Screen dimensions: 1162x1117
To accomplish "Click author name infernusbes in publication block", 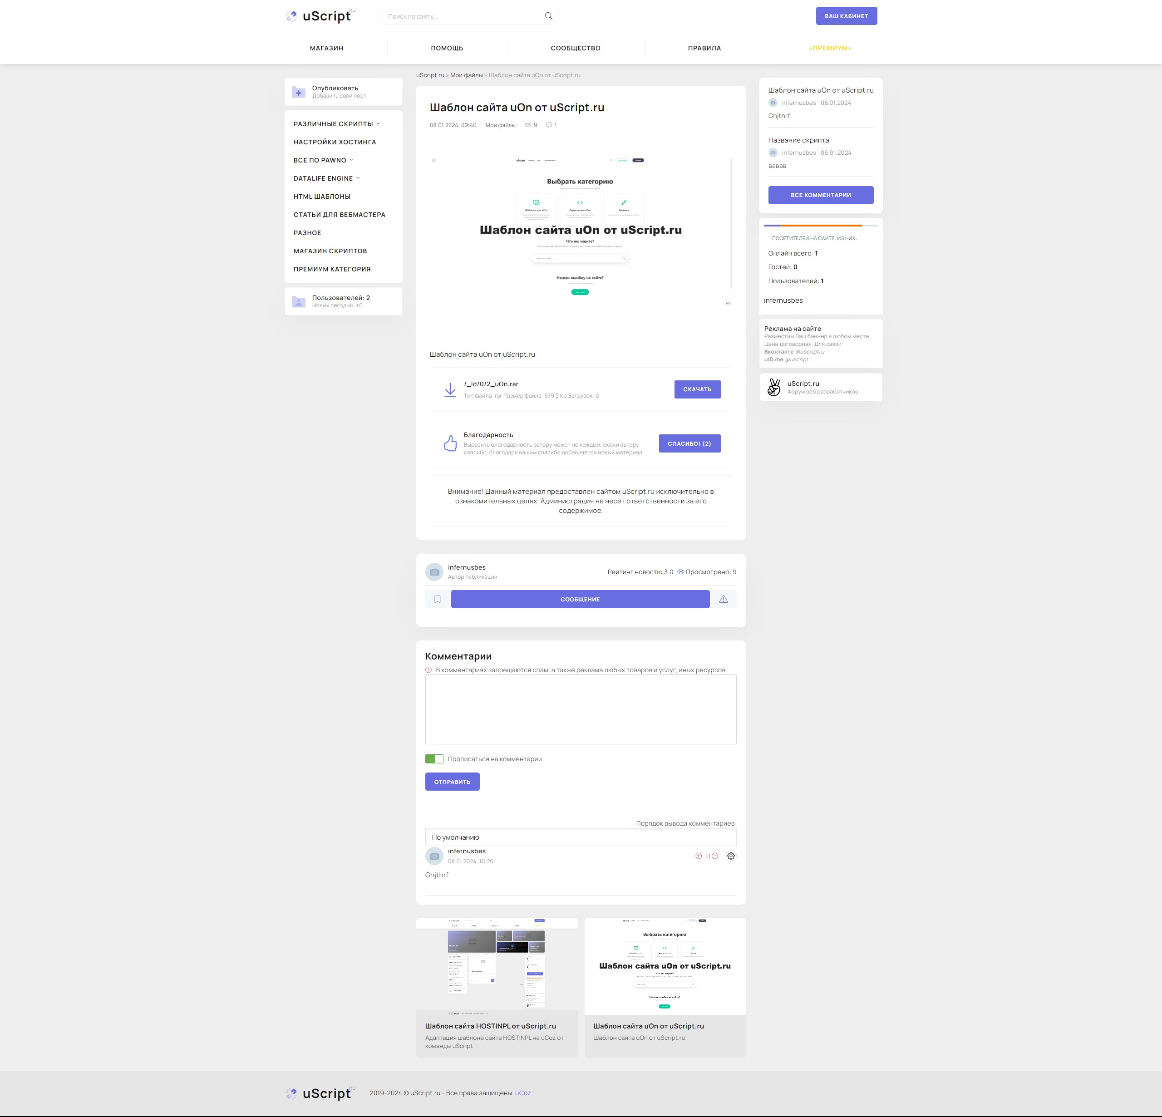I will [x=467, y=567].
